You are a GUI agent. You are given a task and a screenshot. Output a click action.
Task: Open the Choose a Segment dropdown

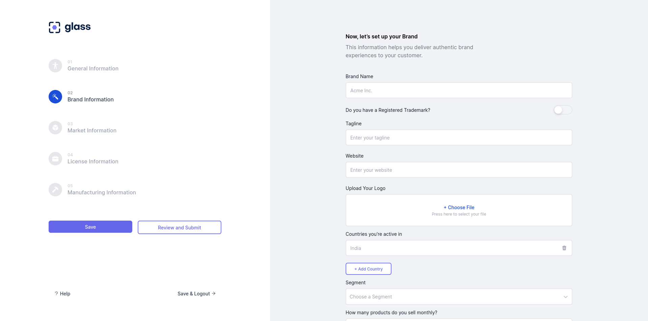452,297
